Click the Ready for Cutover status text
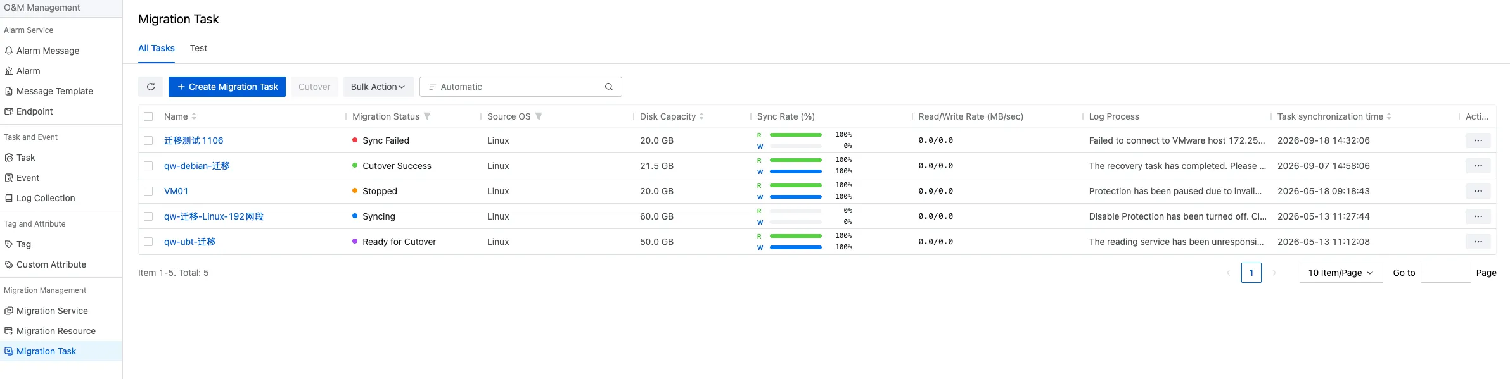The image size is (1510, 379). pyautogui.click(x=399, y=242)
